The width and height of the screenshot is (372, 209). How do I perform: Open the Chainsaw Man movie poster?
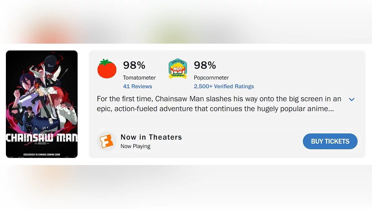pos(42,104)
